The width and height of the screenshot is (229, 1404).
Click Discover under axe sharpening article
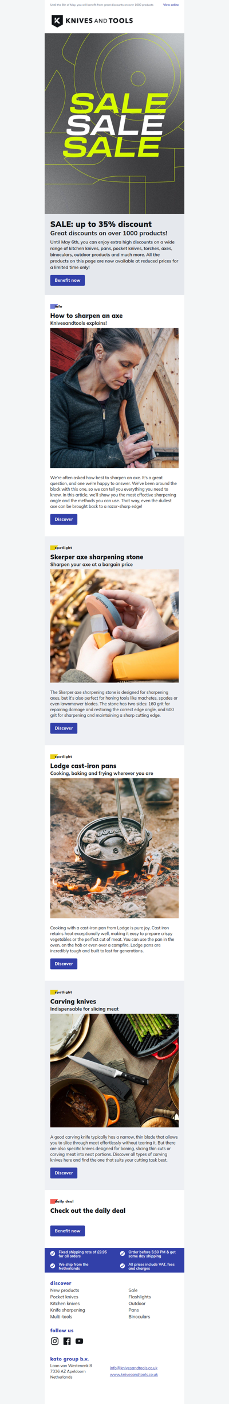tap(64, 519)
